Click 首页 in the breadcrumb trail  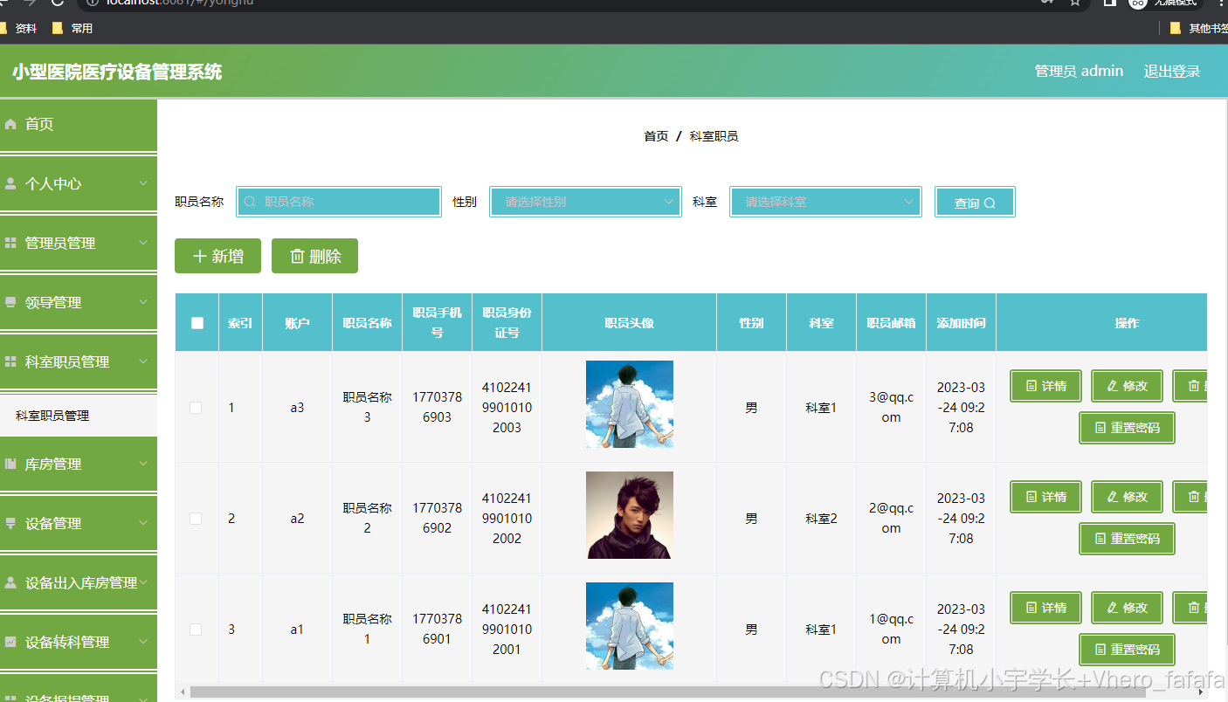pos(656,135)
